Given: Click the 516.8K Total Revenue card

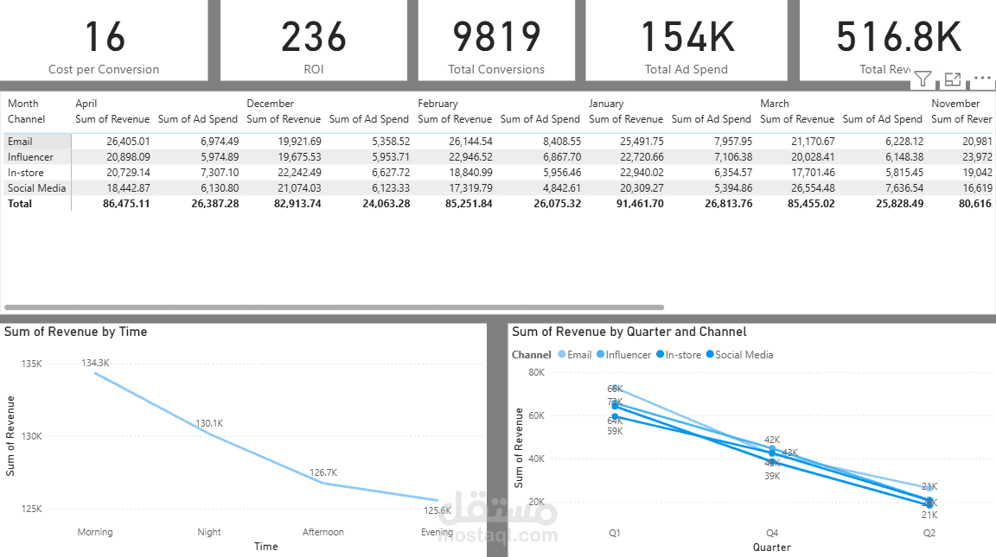Looking at the screenshot, I should click(897, 41).
